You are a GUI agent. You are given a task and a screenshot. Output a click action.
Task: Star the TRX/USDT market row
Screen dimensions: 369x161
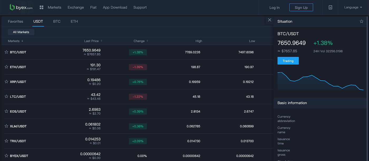[x=6, y=141]
